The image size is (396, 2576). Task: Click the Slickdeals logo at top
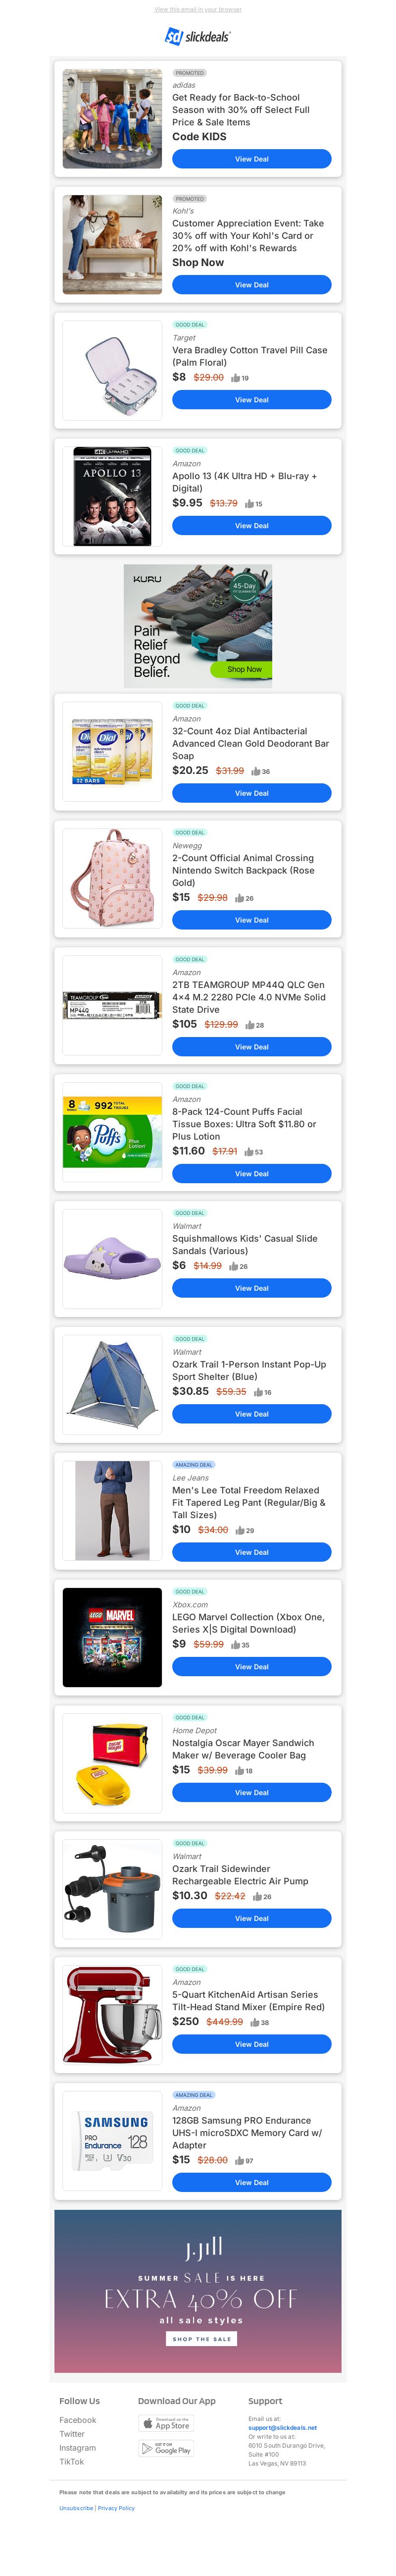(198, 36)
